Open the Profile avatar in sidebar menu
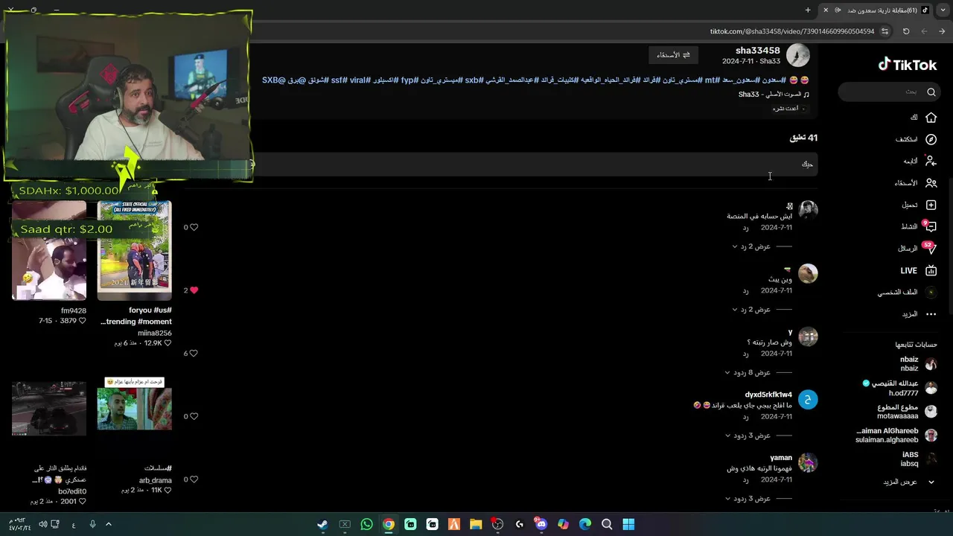953x536 pixels. (x=931, y=292)
